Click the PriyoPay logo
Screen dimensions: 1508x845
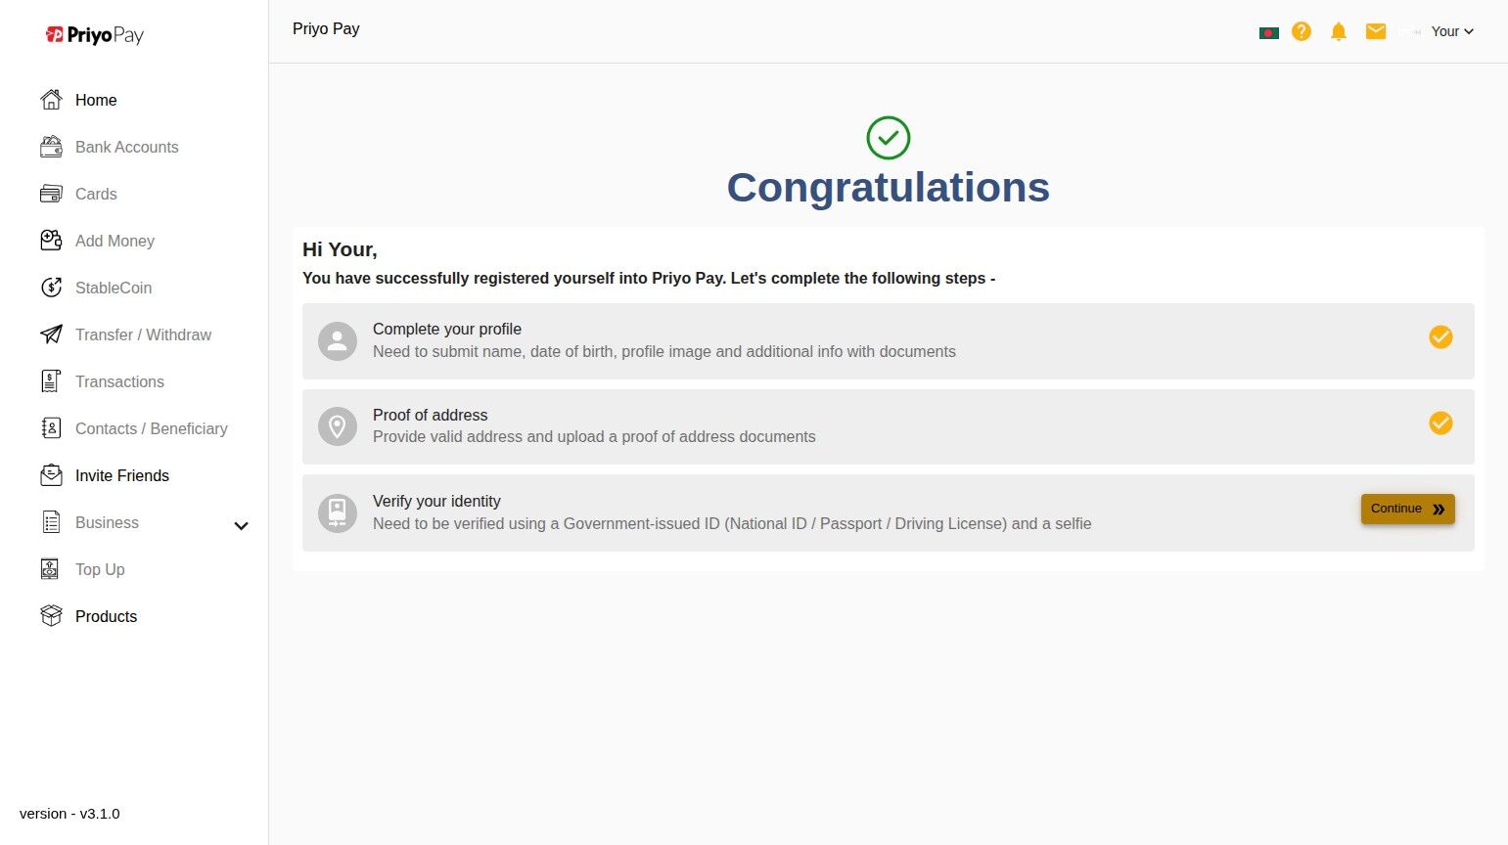[x=95, y=35]
